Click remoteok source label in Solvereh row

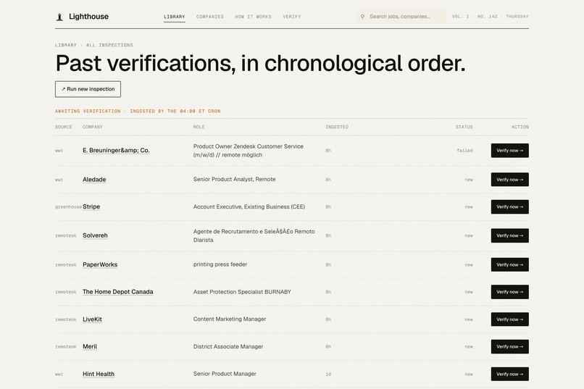pos(65,236)
